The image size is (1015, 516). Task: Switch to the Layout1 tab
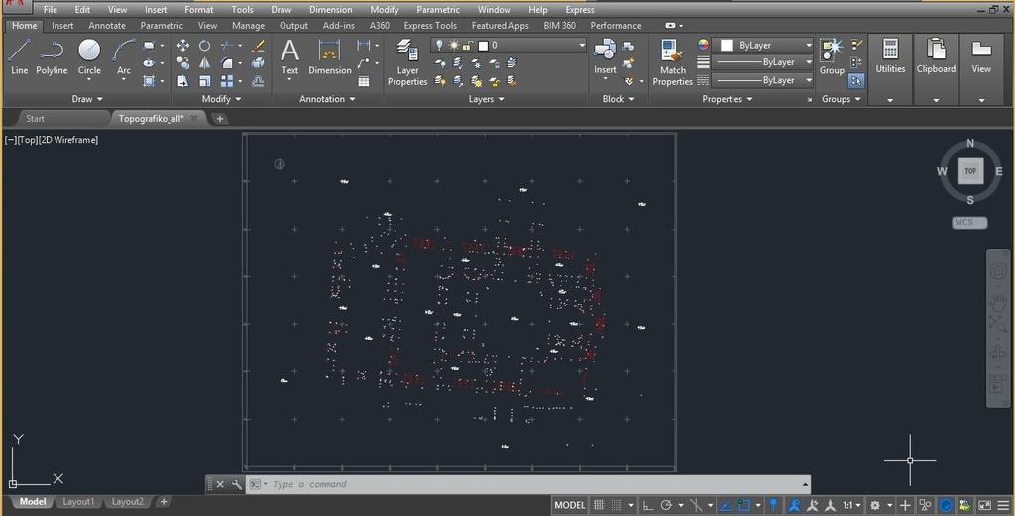(77, 502)
